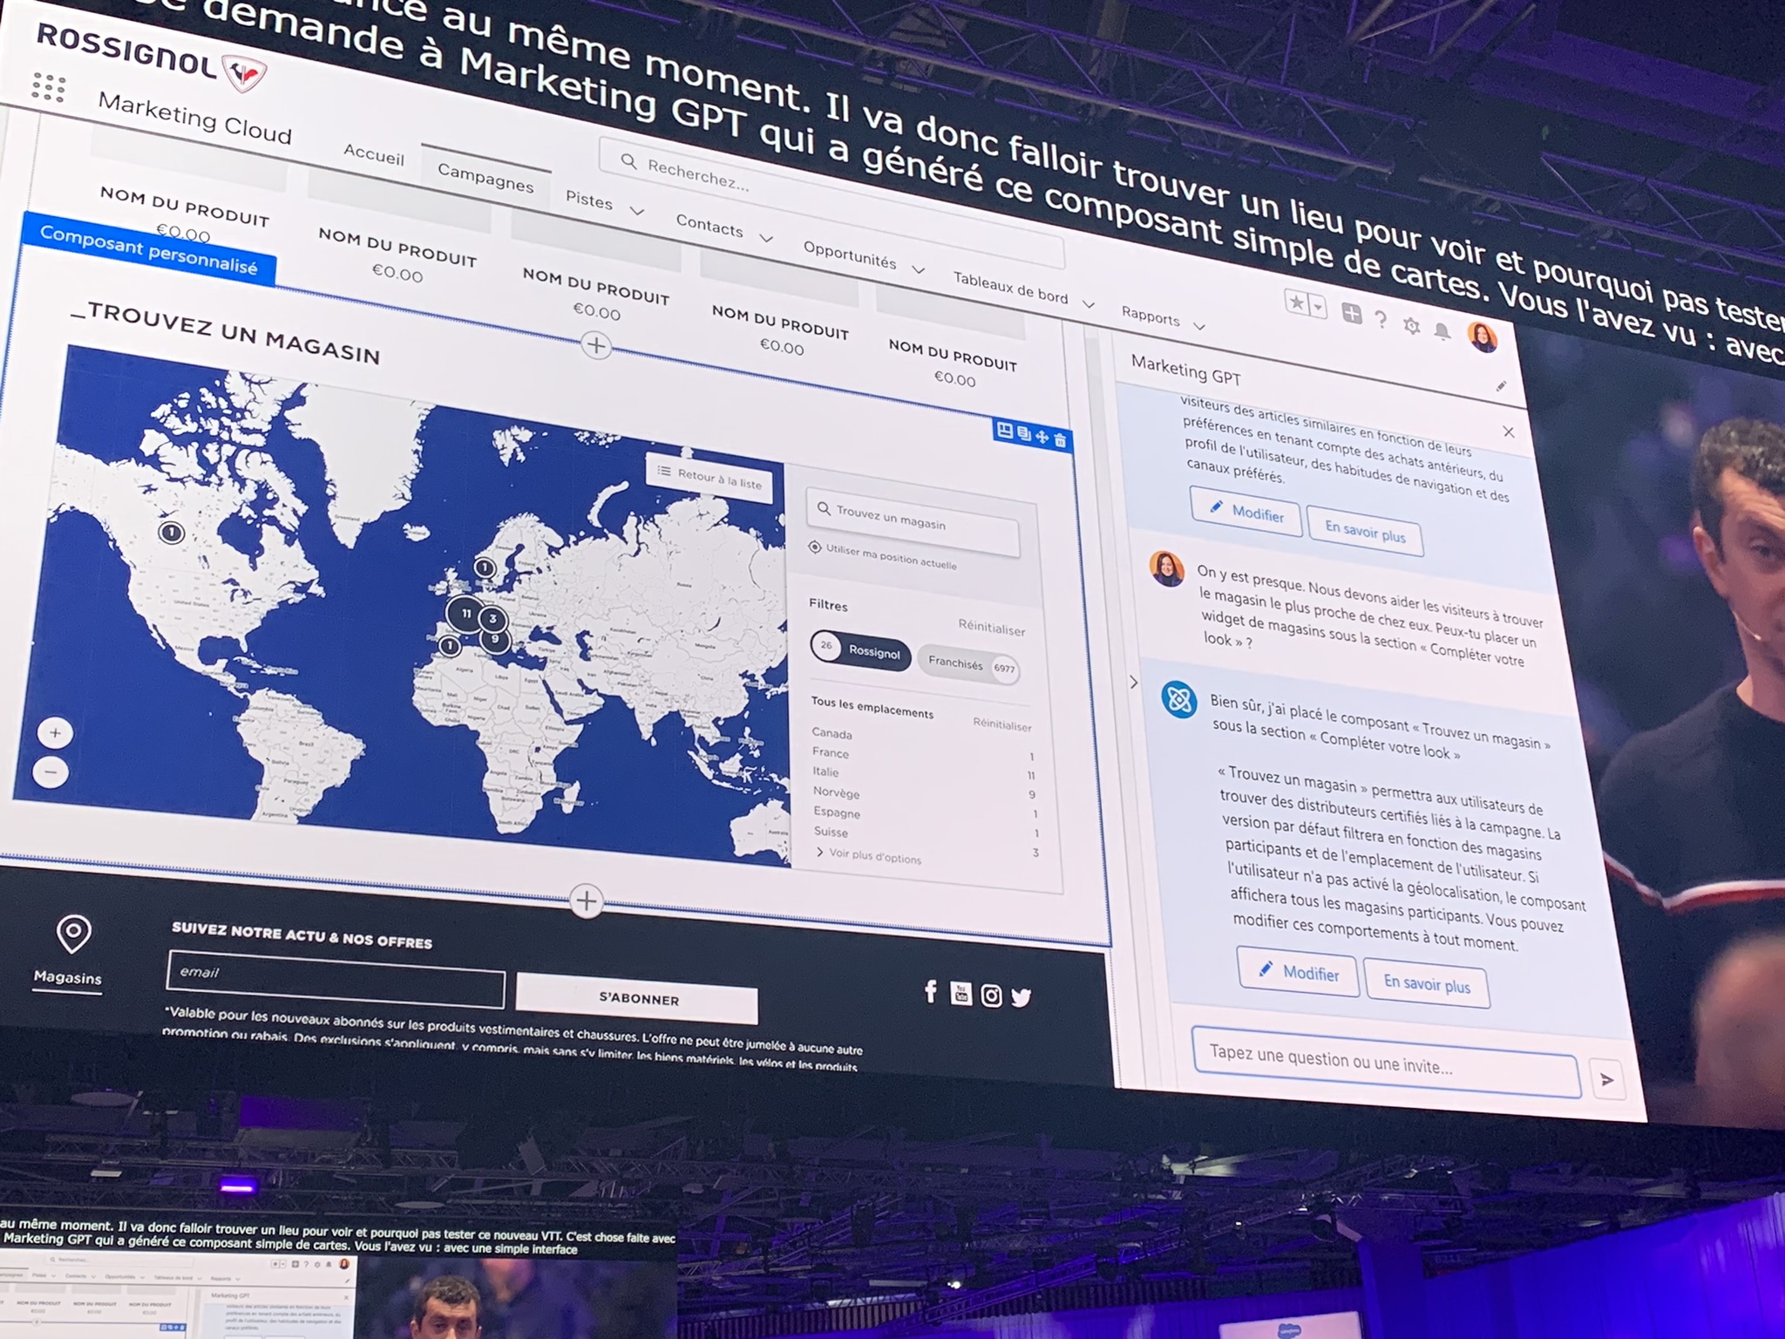Duplicate the component using the copy icon
Screen dimensions: 1785x1339
coord(1023,433)
